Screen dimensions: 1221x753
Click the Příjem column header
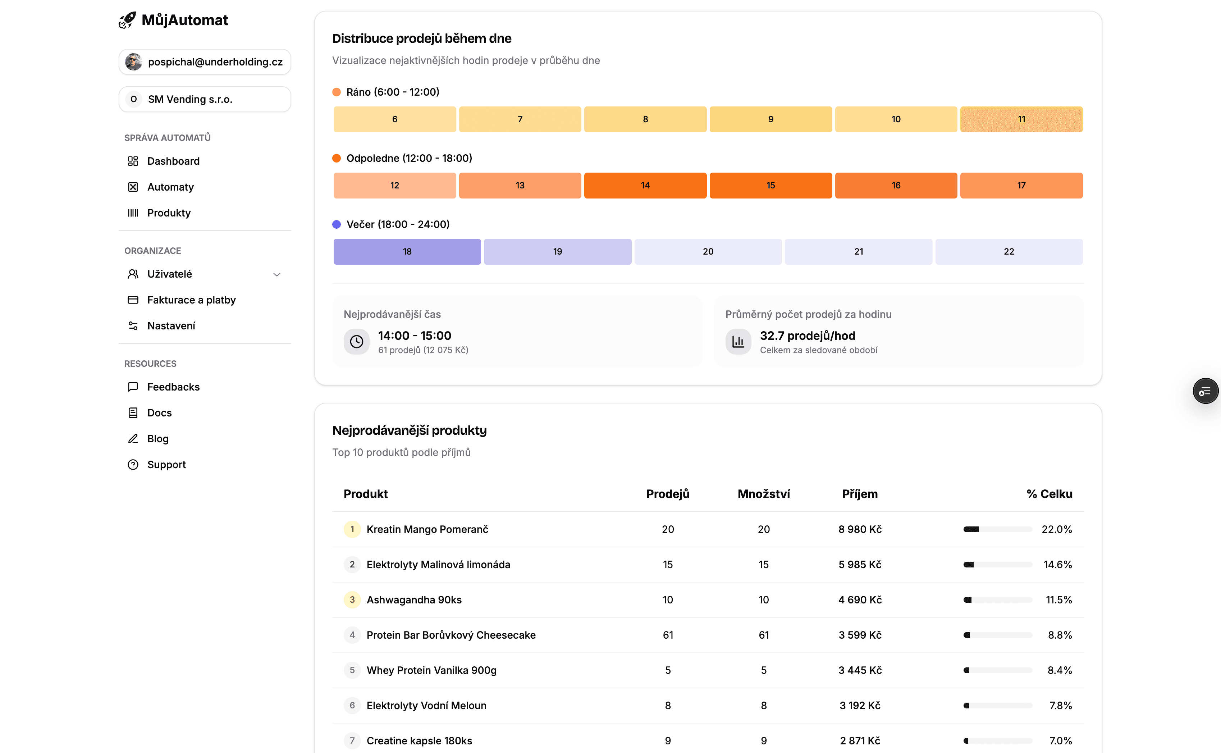pyautogui.click(x=859, y=494)
